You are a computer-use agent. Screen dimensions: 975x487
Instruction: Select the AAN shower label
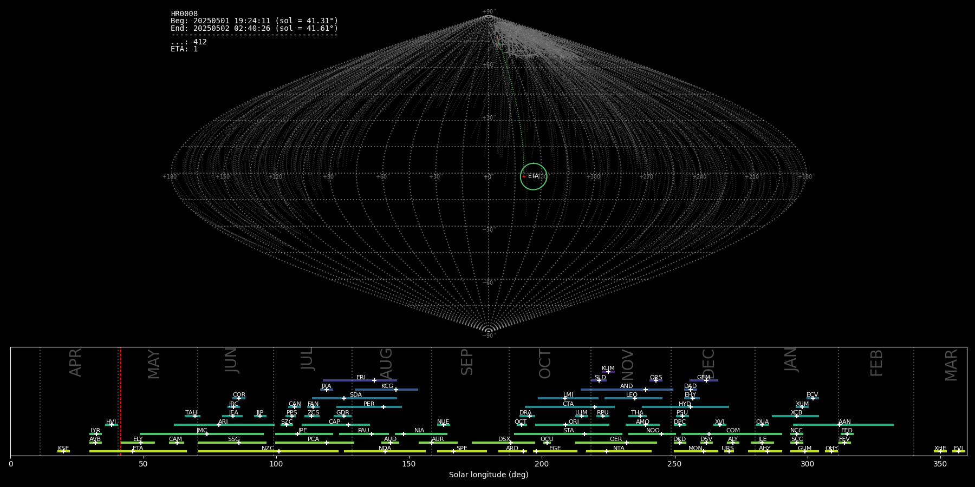coord(844,422)
